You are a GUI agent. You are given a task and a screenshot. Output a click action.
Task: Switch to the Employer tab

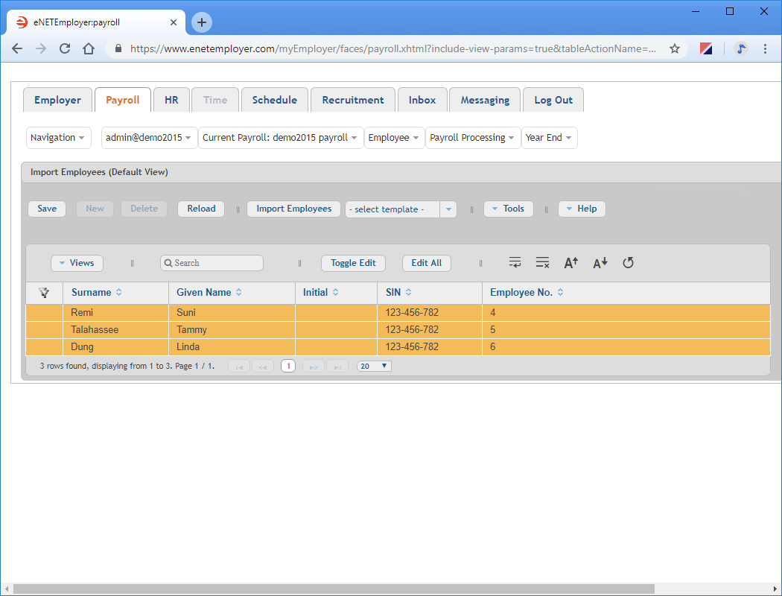point(58,100)
